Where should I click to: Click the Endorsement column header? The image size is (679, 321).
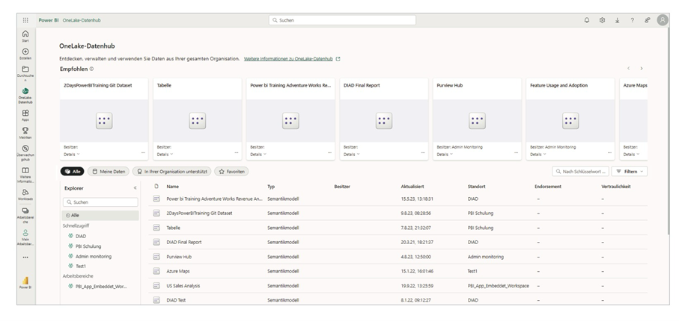point(548,187)
